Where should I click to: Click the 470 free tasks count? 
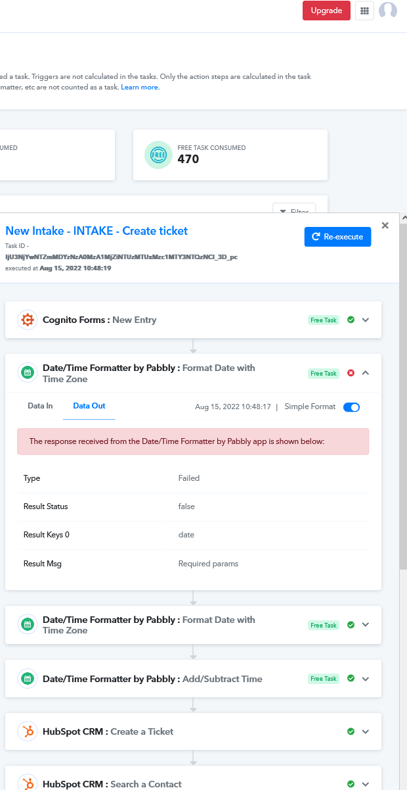(x=189, y=159)
